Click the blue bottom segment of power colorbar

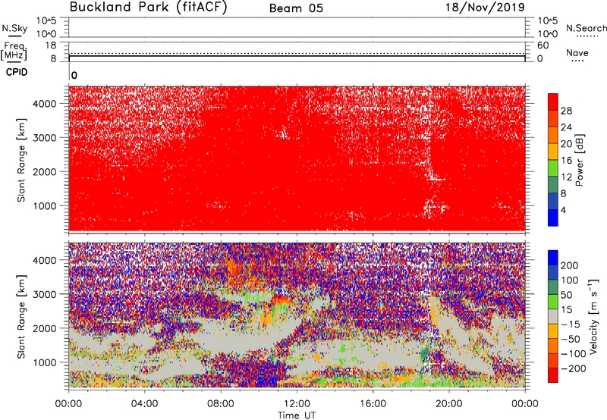coord(553,218)
